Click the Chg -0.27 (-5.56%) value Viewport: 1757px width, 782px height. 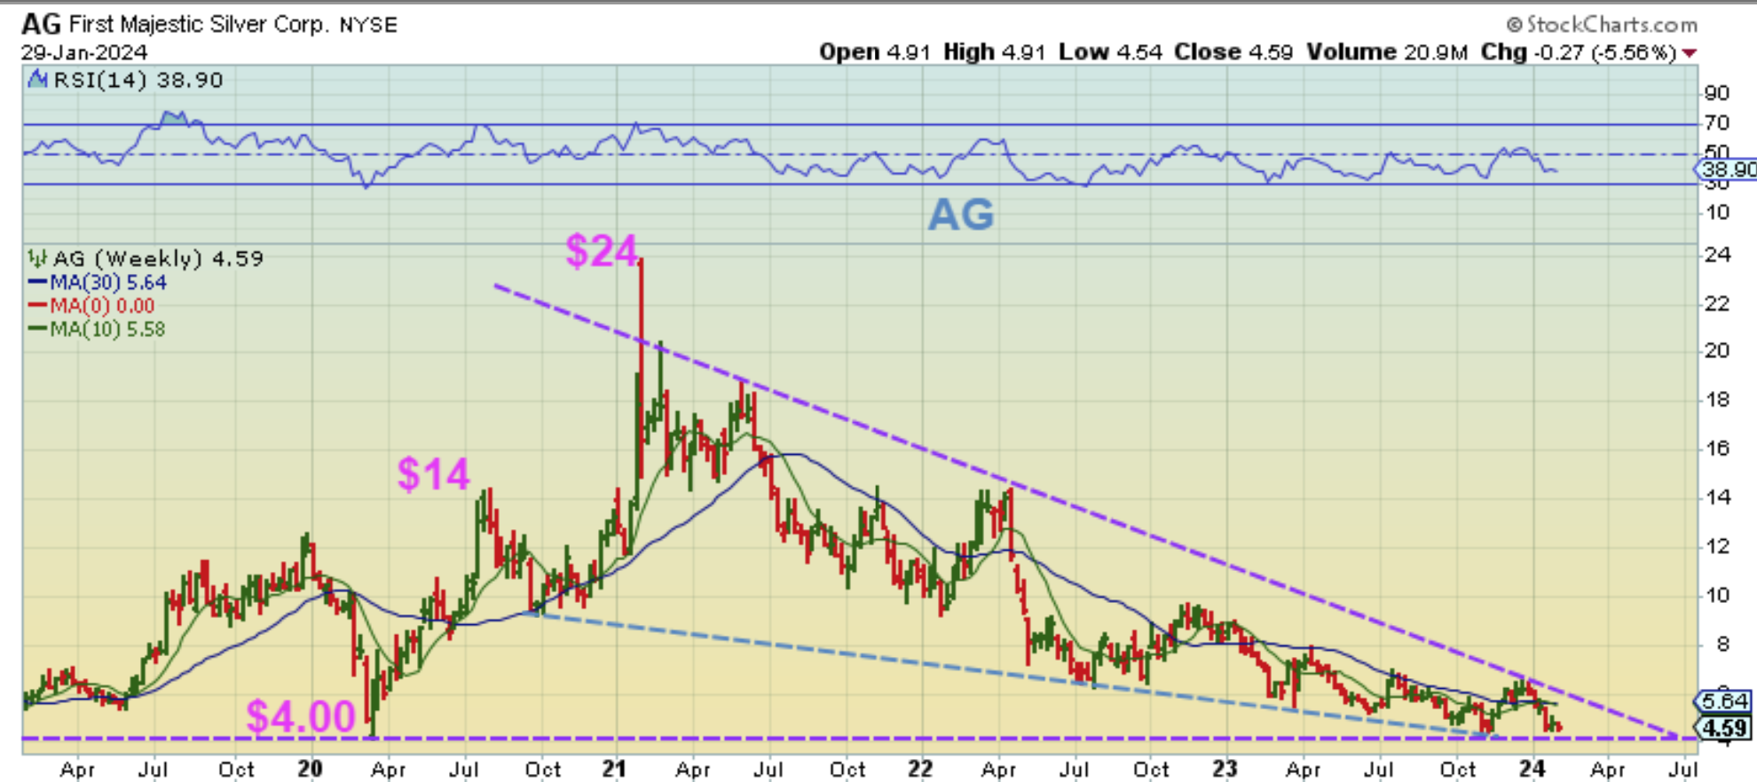pos(1579,52)
